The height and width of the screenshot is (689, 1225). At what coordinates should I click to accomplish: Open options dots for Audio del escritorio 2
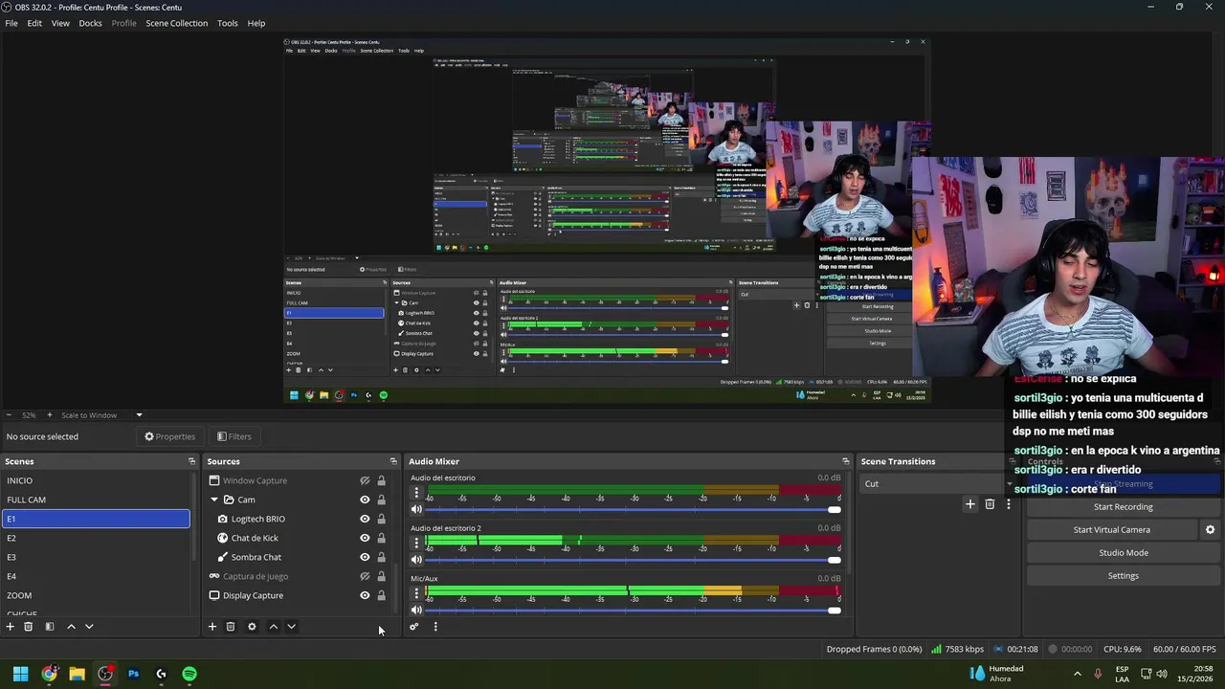pos(416,543)
